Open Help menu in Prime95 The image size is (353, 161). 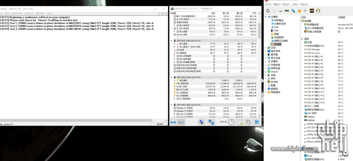(49, 14)
